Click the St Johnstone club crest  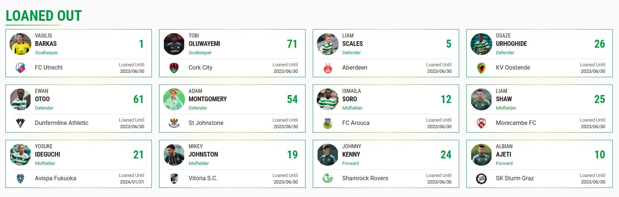pos(174,123)
